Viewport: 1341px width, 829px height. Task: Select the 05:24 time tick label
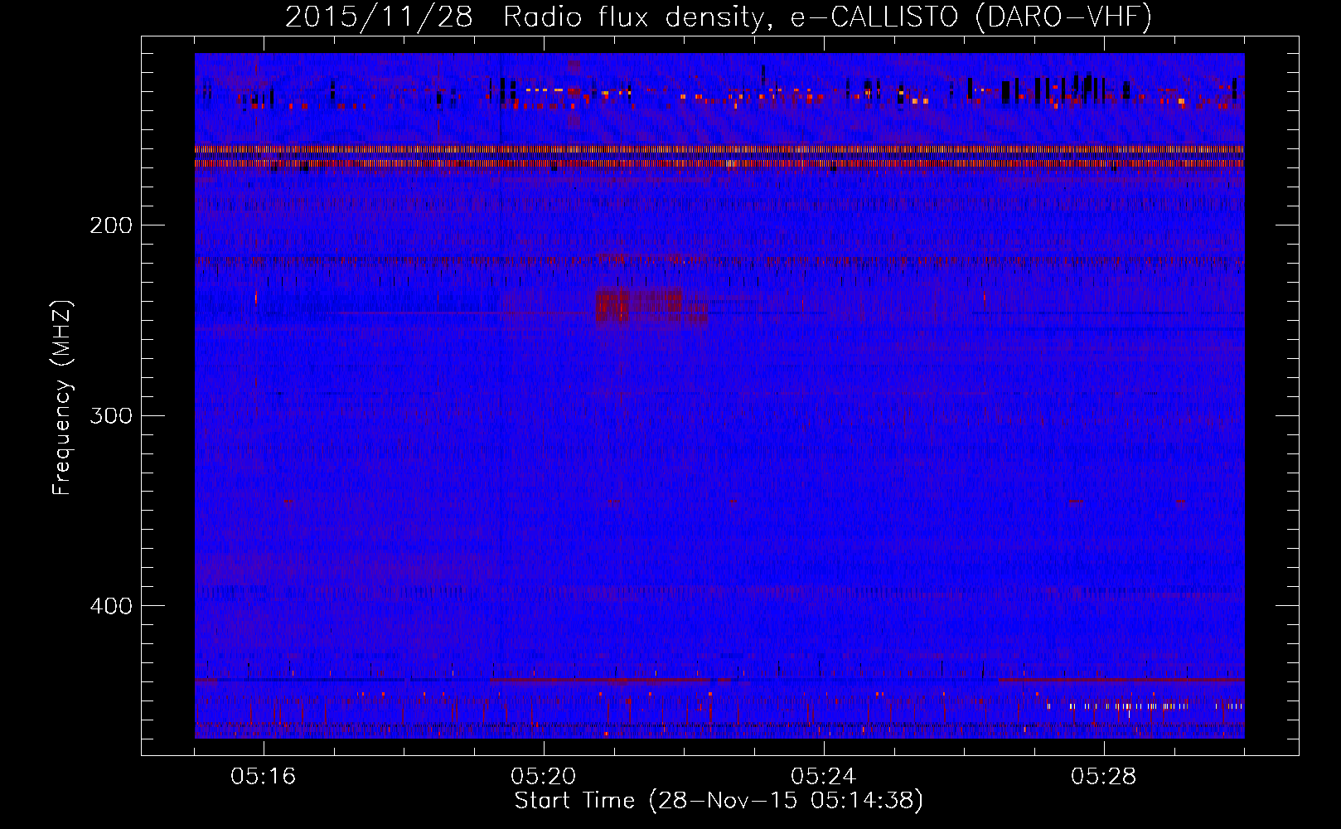tap(824, 777)
